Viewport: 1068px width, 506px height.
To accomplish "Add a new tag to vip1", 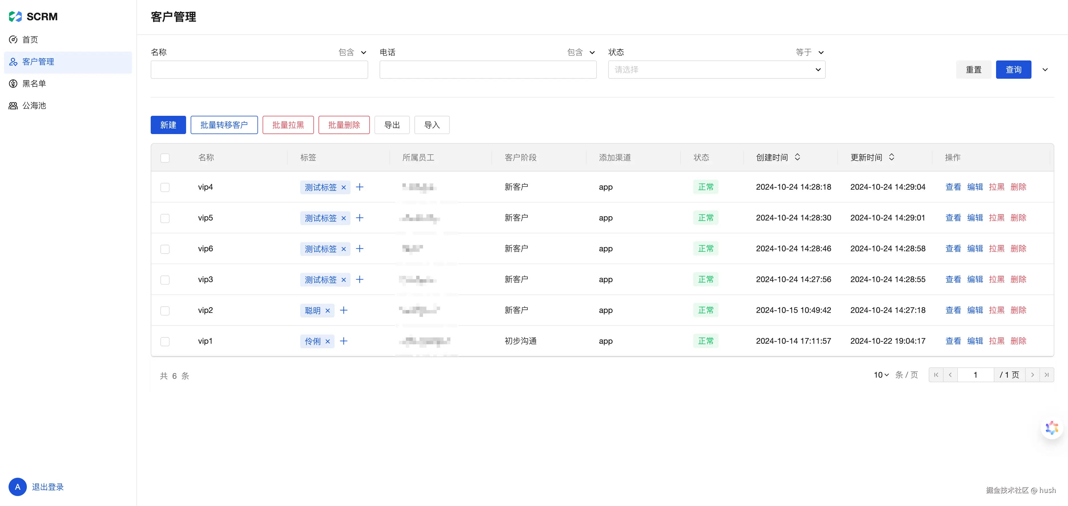I will [x=343, y=341].
